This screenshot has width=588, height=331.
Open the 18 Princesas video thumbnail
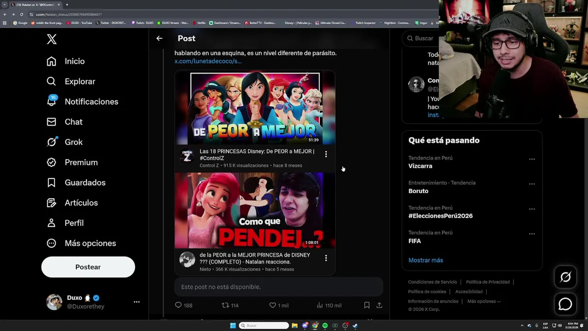(255, 108)
